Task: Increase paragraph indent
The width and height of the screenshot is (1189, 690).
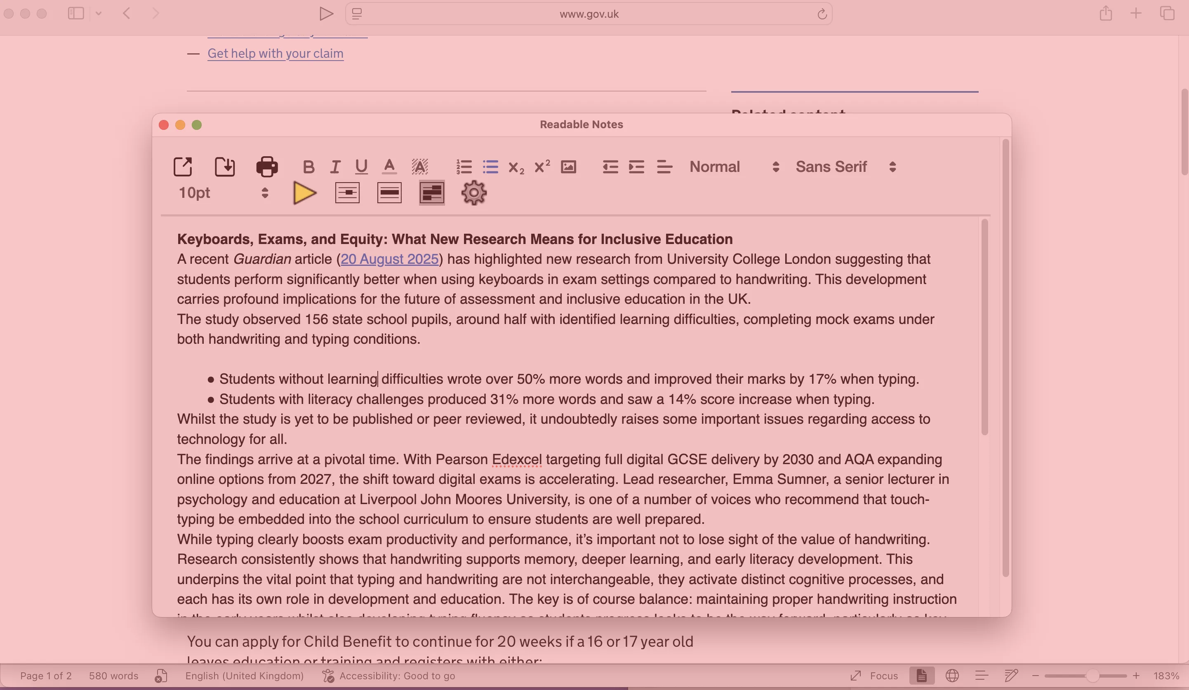Action: pyautogui.click(x=636, y=167)
